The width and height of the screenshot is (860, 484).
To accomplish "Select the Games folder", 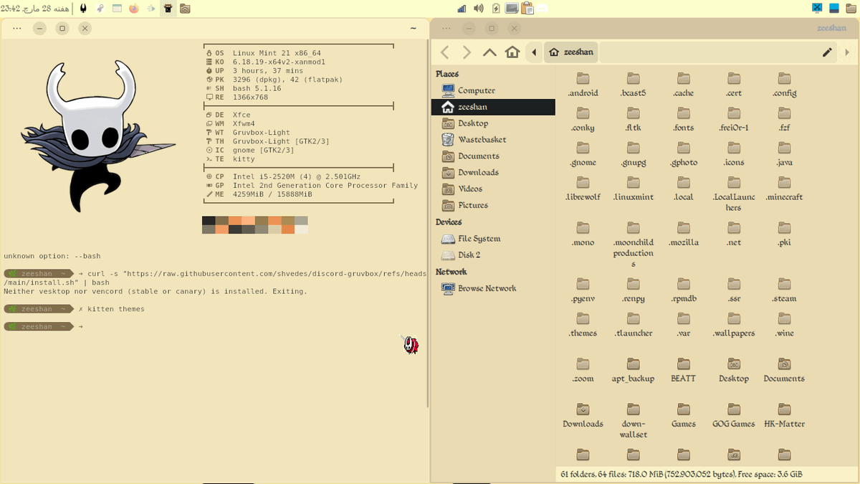I will tap(684, 415).
